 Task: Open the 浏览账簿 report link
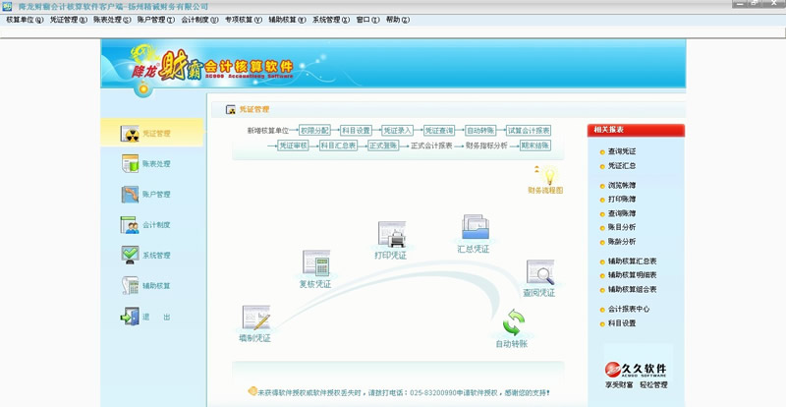622,185
